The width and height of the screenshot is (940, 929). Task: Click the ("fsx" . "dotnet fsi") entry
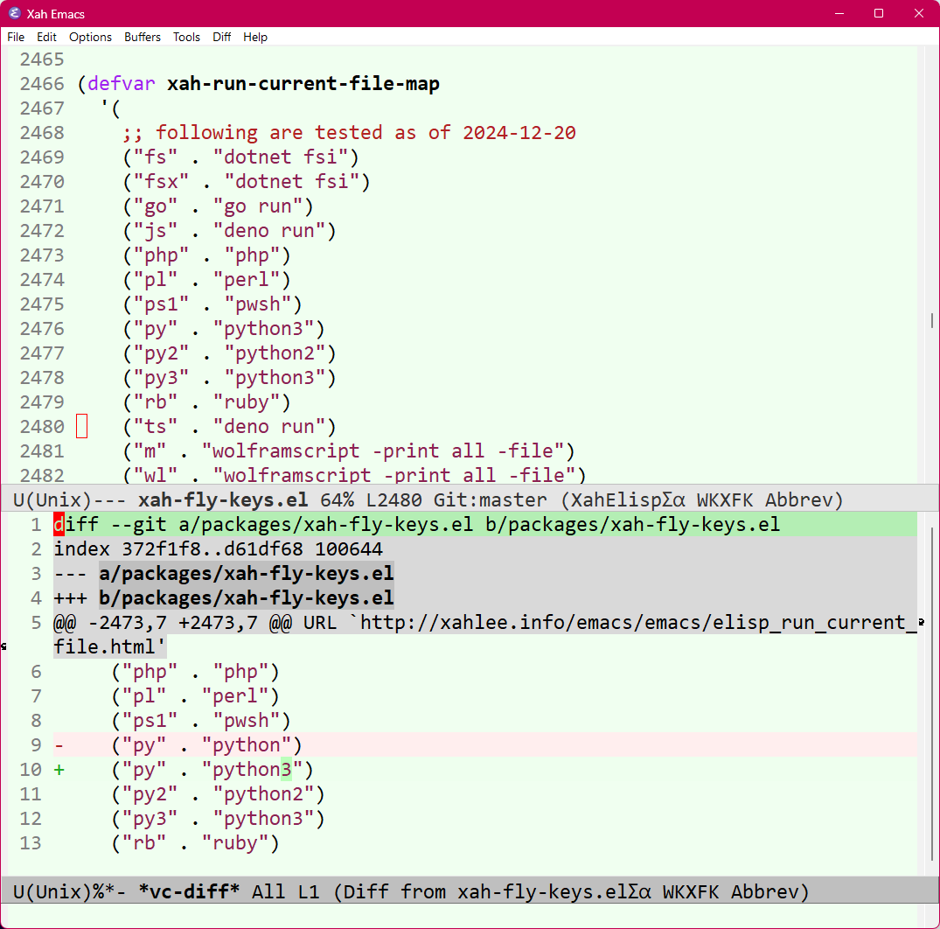click(x=247, y=182)
